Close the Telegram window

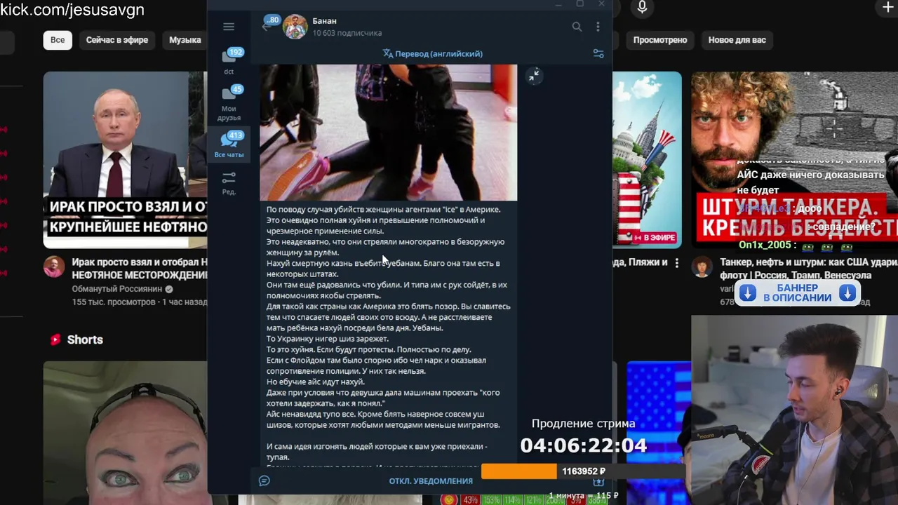tap(601, 4)
